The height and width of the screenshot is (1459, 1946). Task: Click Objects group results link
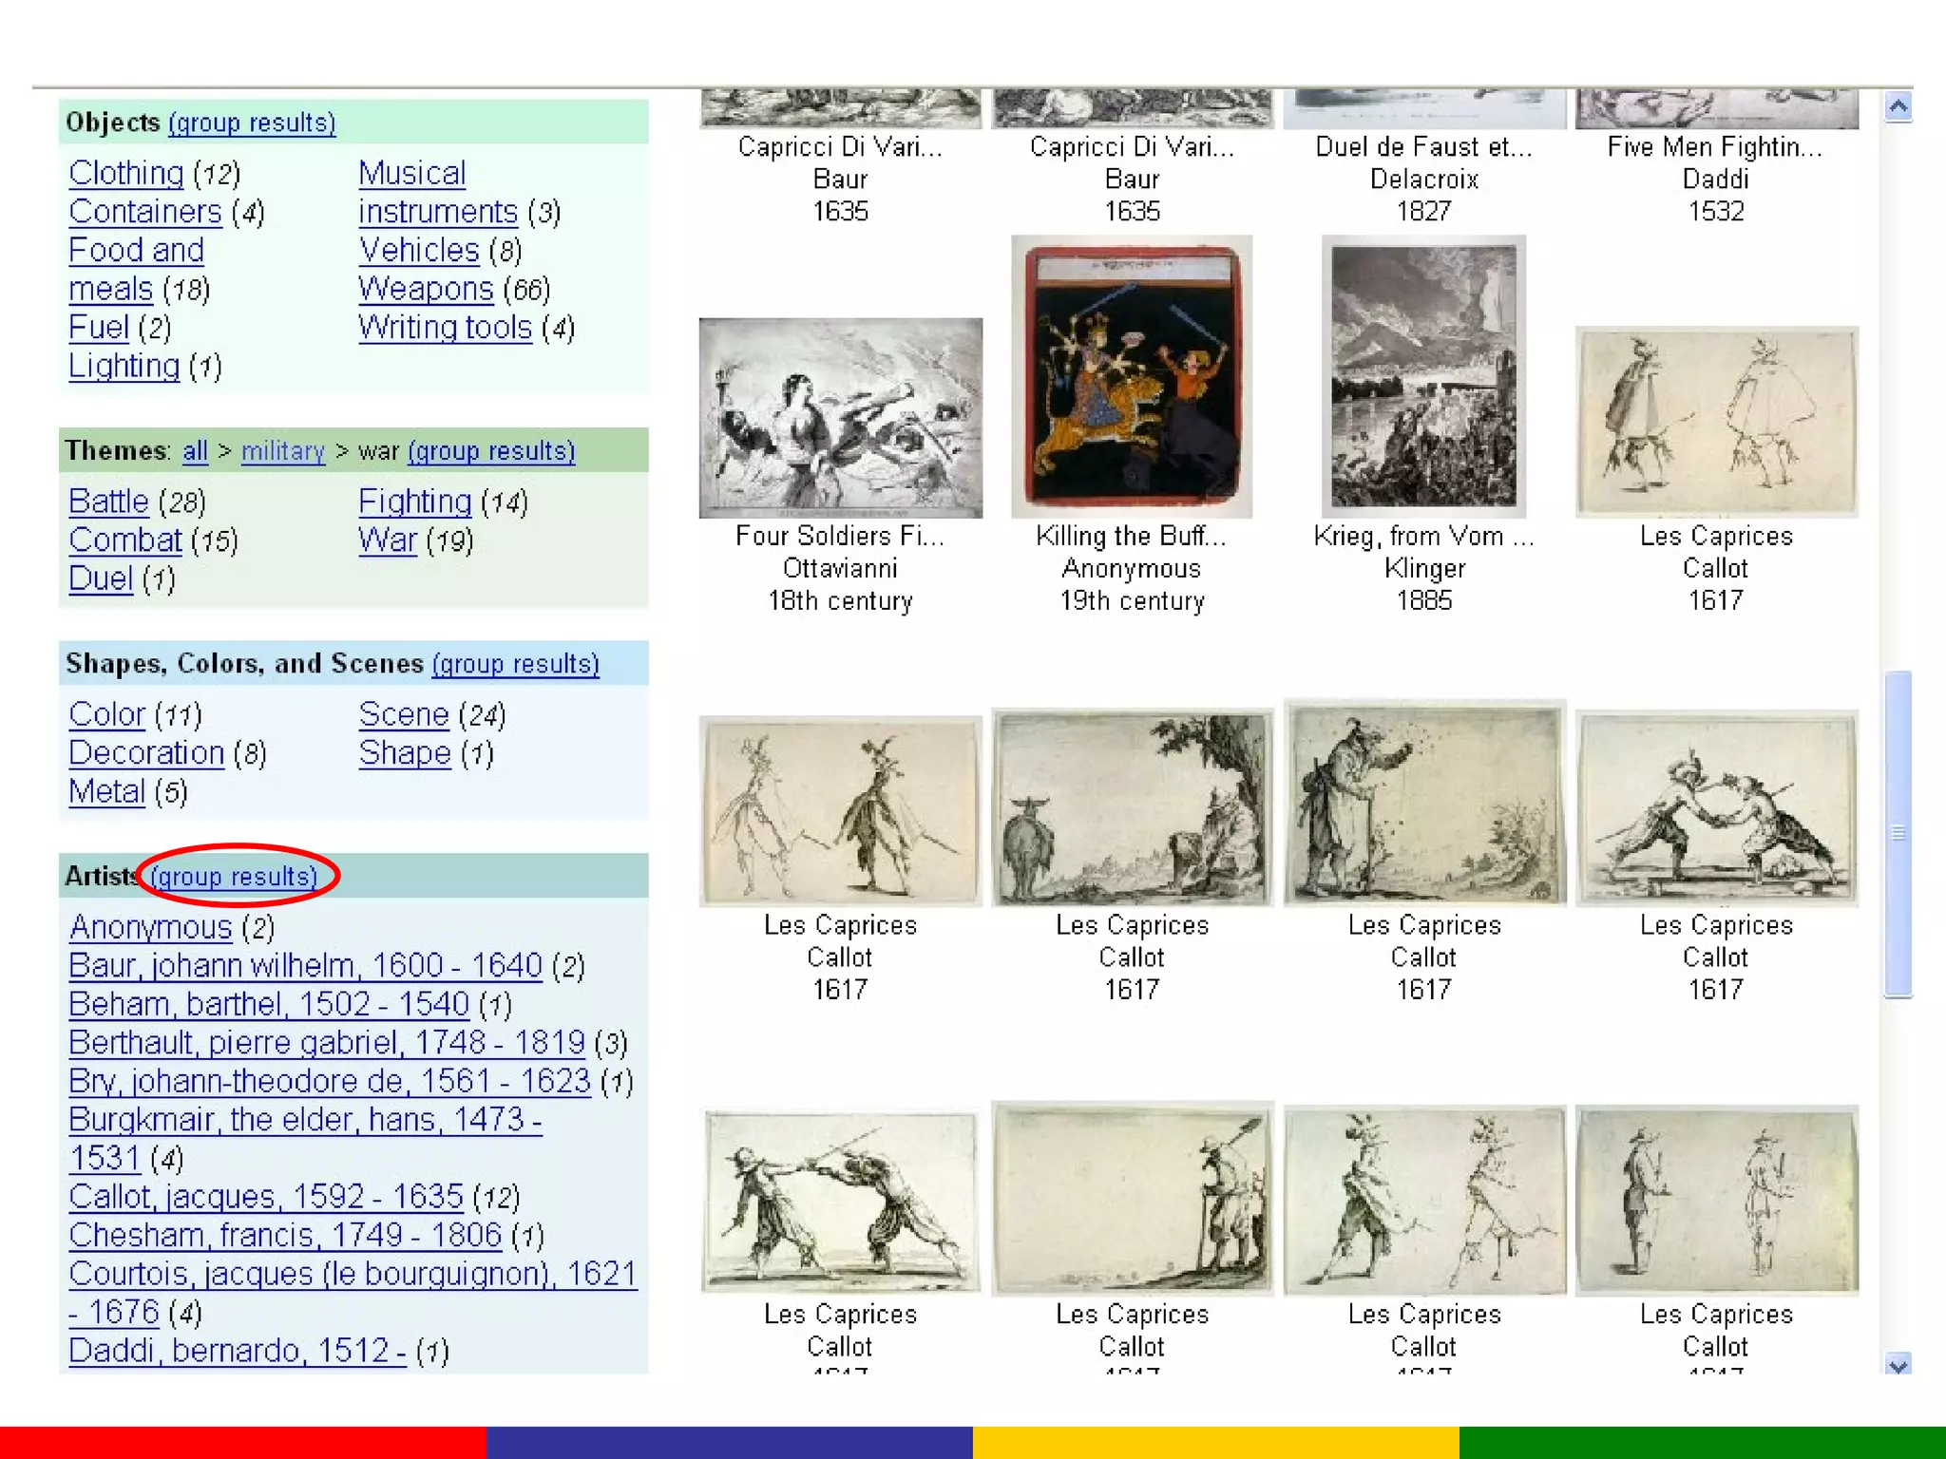click(252, 123)
